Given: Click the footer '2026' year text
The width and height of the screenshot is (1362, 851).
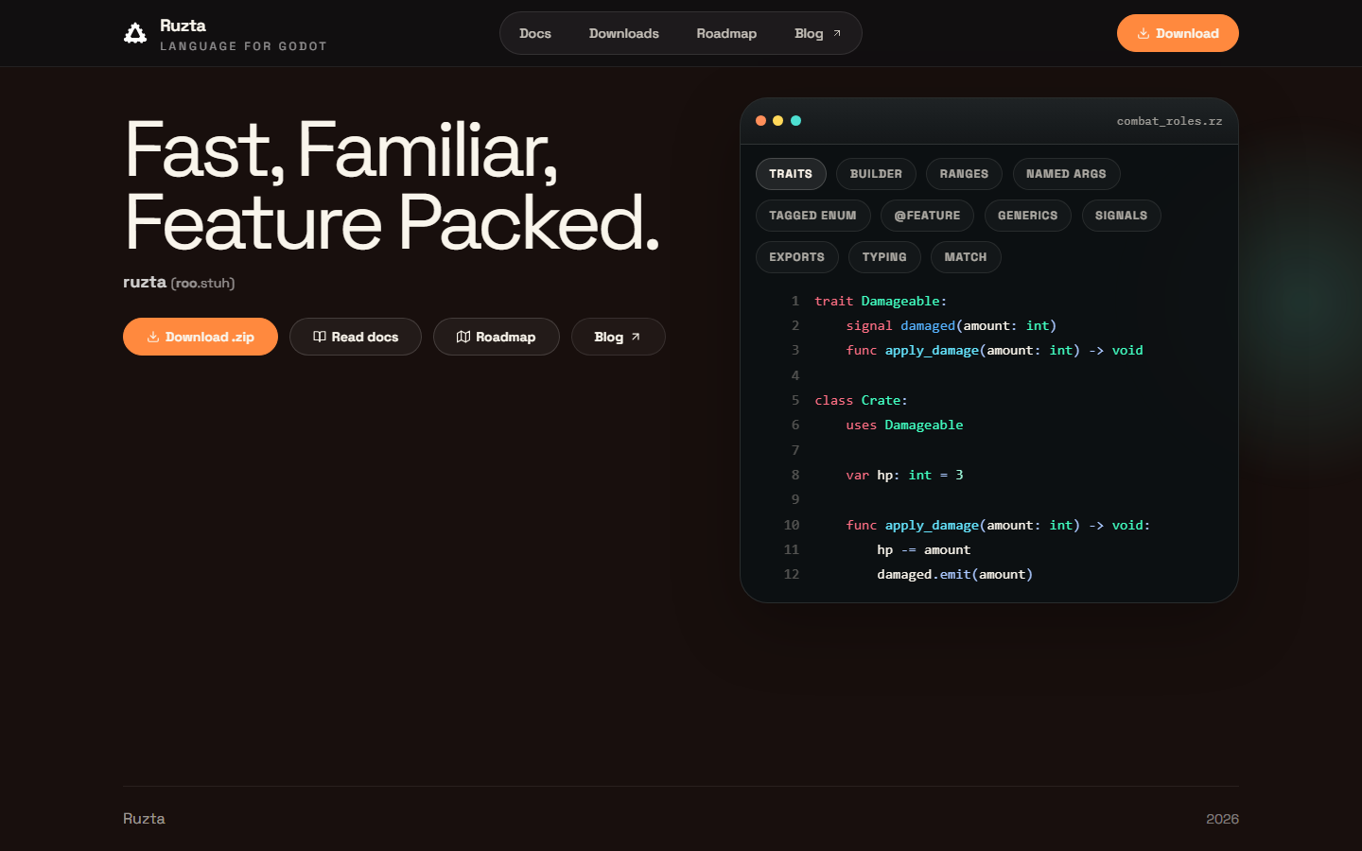Looking at the screenshot, I should (x=1222, y=819).
